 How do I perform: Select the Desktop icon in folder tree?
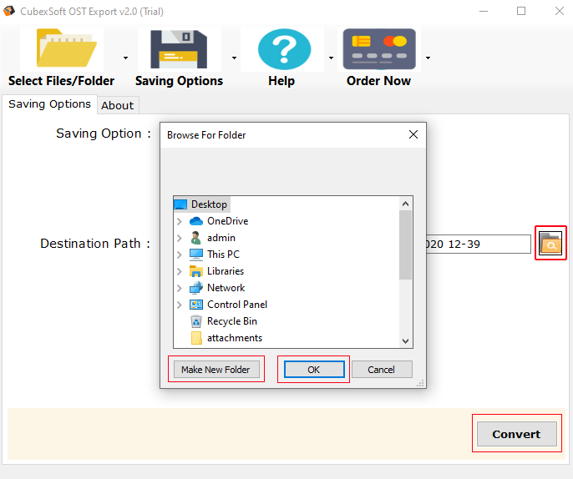[x=180, y=204]
